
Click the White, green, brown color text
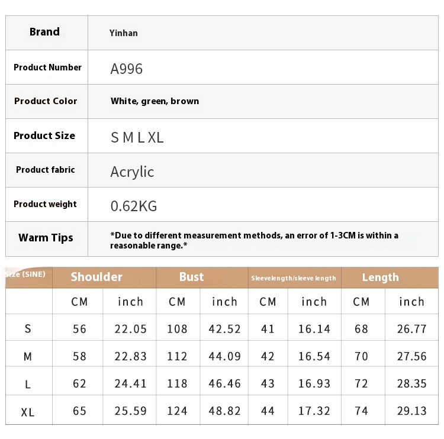coord(155,101)
